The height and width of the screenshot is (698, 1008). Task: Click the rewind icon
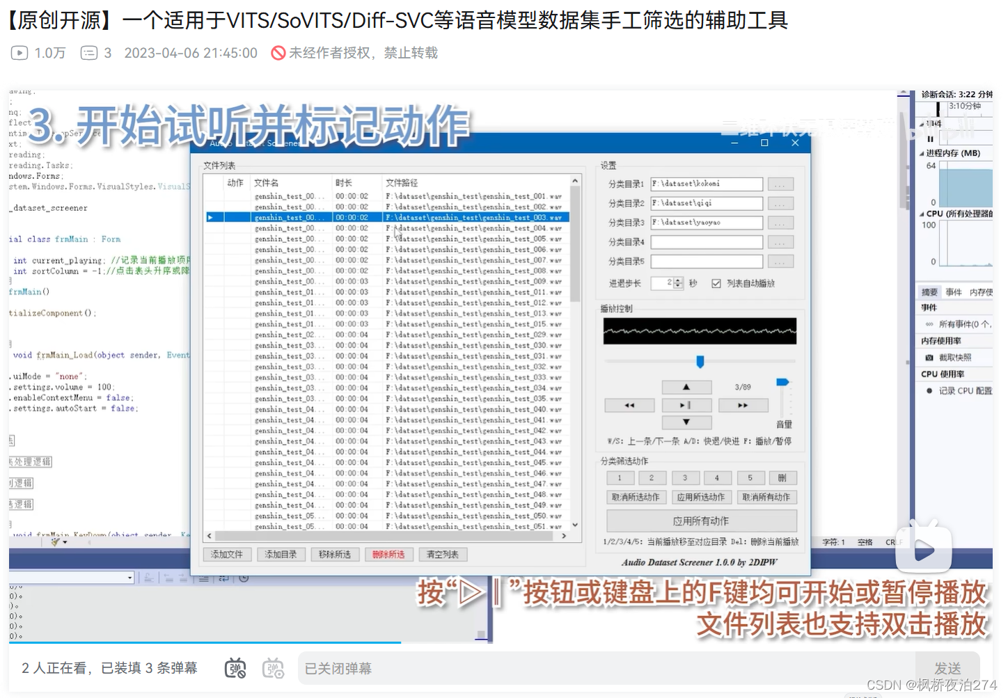pyautogui.click(x=629, y=405)
